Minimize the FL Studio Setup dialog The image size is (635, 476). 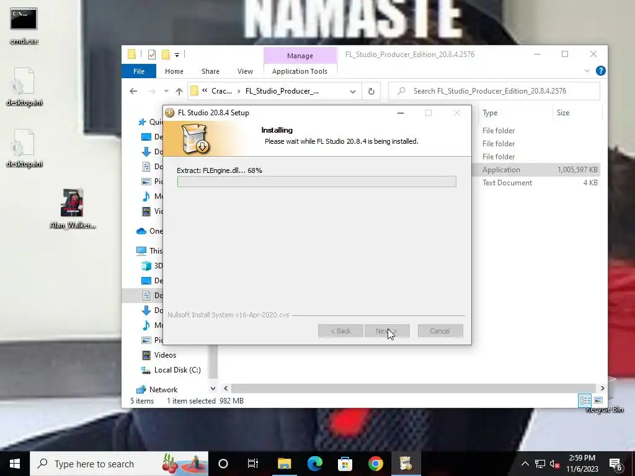(x=401, y=113)
